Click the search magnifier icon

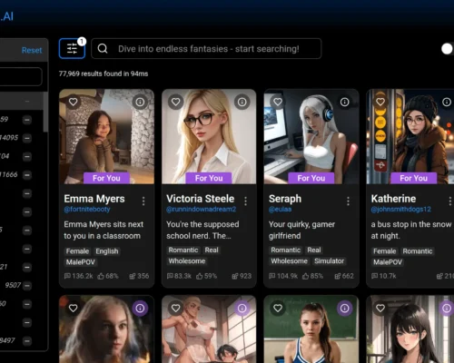pyautogui.click(x=103, y=48)
